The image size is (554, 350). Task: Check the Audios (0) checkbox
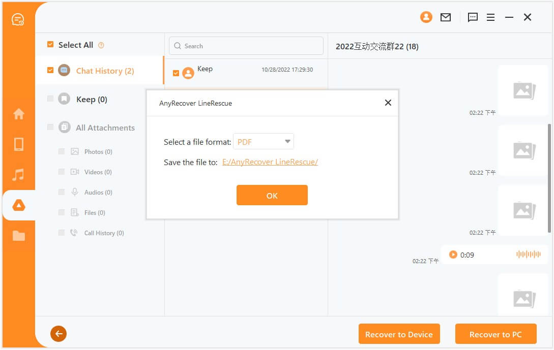(x=62, y=192)
